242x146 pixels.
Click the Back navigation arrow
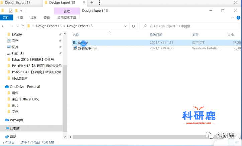click(x=4, y=26)
